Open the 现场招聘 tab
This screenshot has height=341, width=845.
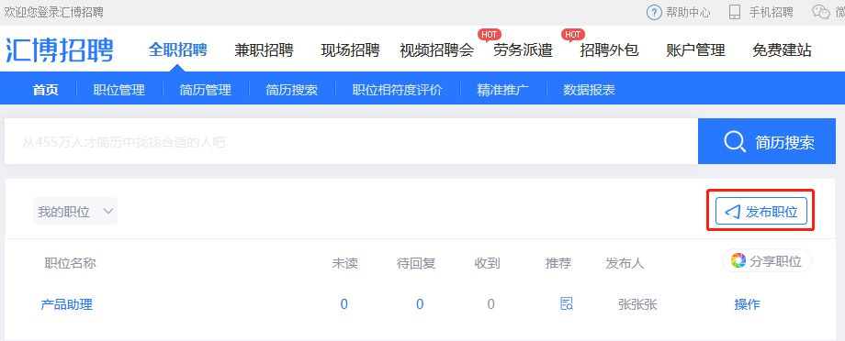pyautogui.click(x=350, y=50)
